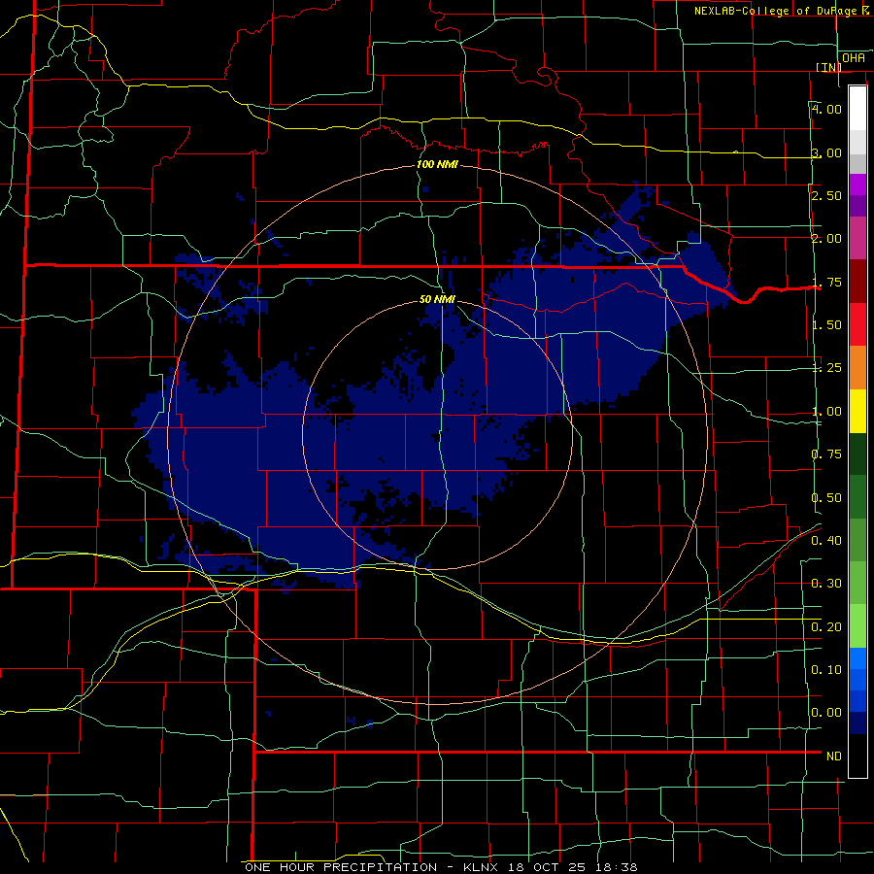This screenshot has height=874, width=874.
Task: Pick the orange swatch beside 1.25
Action: (857, 368)
